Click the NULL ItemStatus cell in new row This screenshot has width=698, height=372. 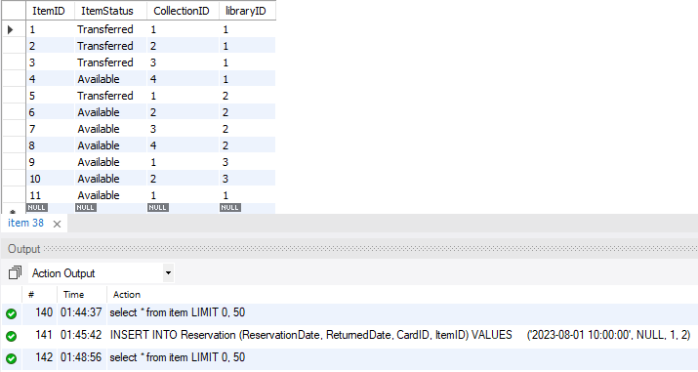[85, 208]
